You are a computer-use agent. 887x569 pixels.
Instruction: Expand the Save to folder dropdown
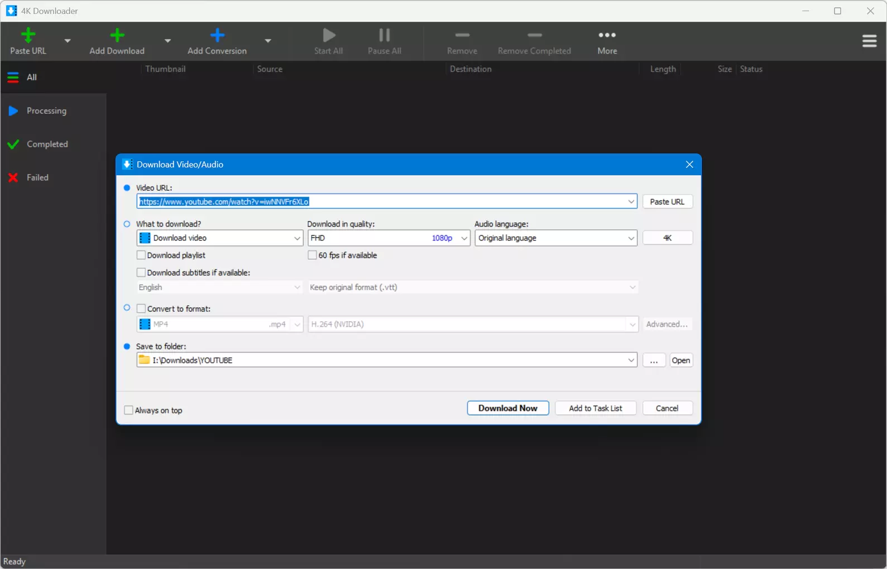point(631,360)
